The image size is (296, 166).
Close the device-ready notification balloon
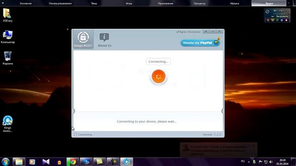tap(253, 146)
